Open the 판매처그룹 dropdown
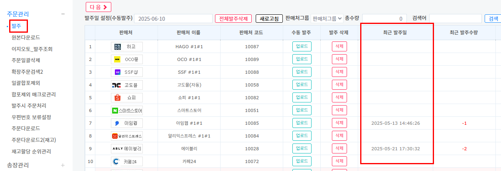Viewport: 501px width, 171px height. [327, 18]
